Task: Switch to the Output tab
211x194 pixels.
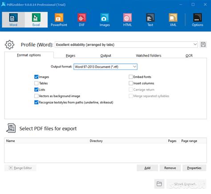Action: [x=105, y=56]
